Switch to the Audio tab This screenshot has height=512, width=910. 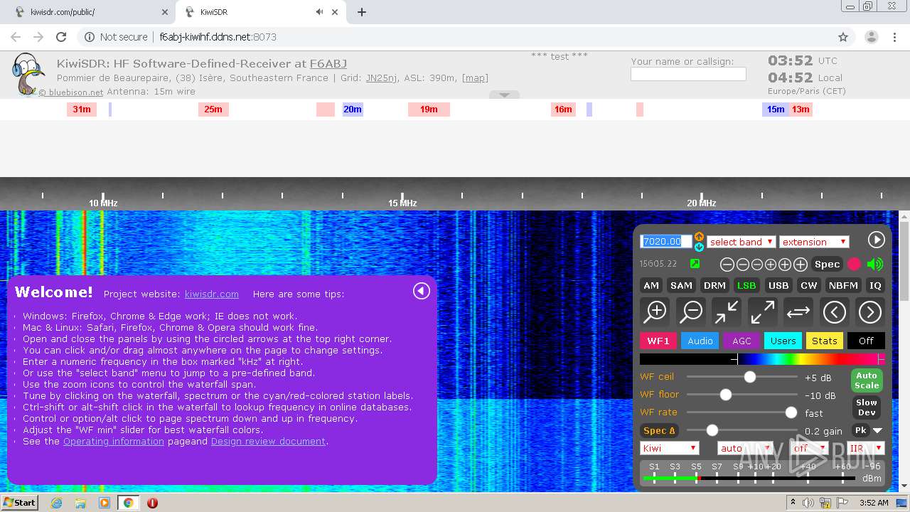700,341
